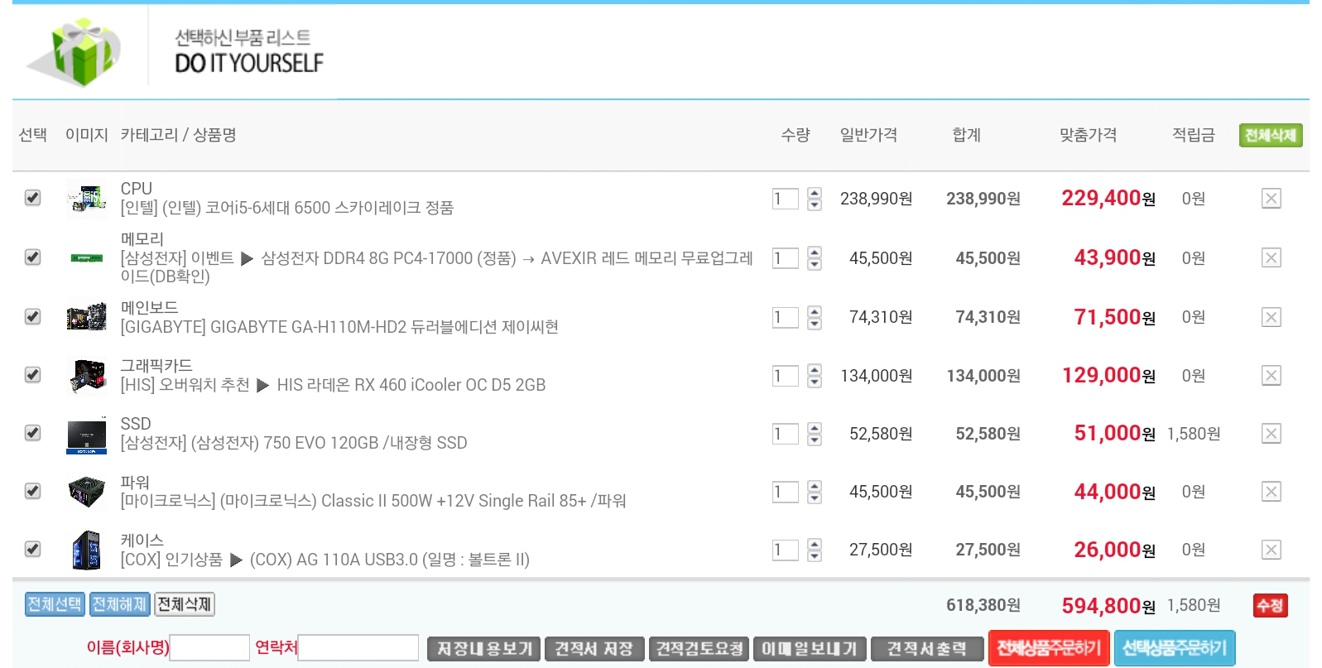
Task: Click the 이메일보내기 button
Action: [810, 649]
